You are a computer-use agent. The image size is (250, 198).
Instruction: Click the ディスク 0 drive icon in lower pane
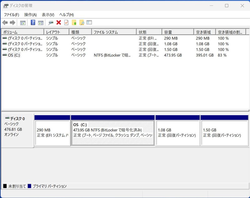tap(7, 118)
